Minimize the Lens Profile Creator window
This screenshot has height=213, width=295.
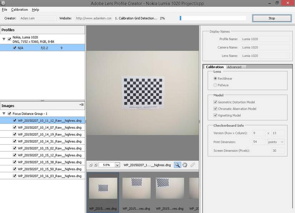pos(269,3)
